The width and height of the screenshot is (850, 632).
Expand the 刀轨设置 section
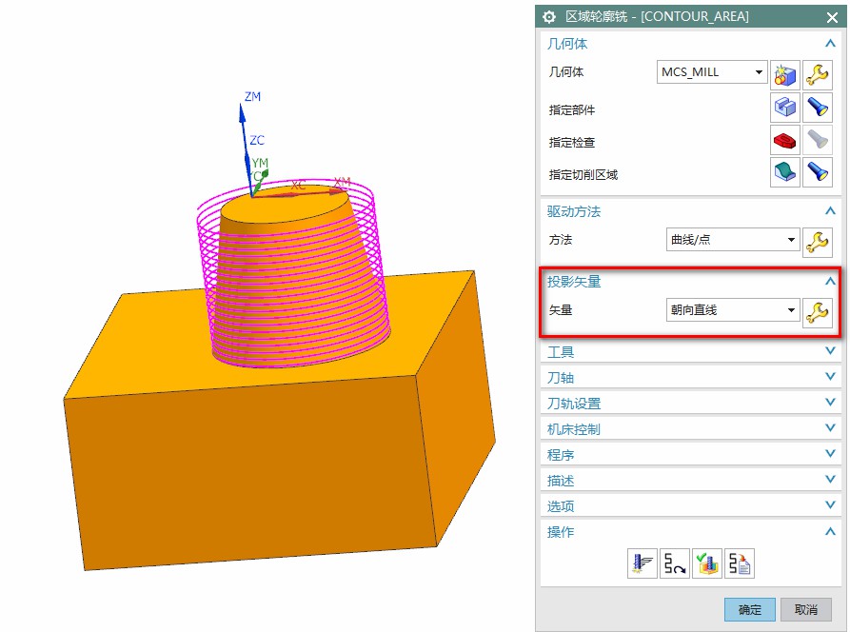click(688, 404)
